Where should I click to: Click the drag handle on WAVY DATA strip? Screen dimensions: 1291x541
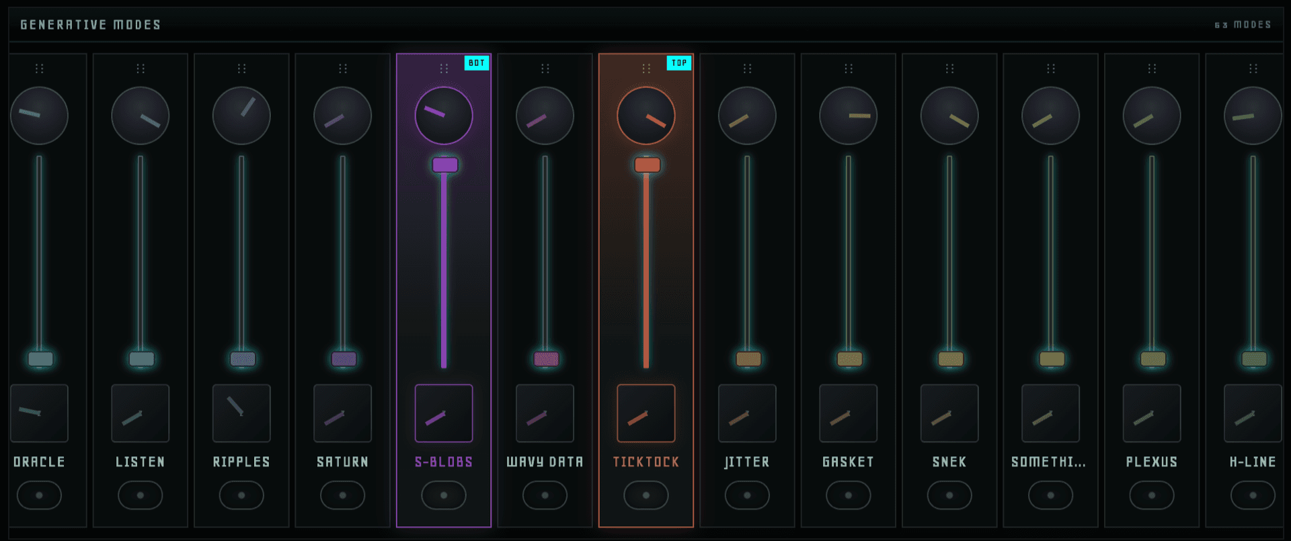pos(545,69)
